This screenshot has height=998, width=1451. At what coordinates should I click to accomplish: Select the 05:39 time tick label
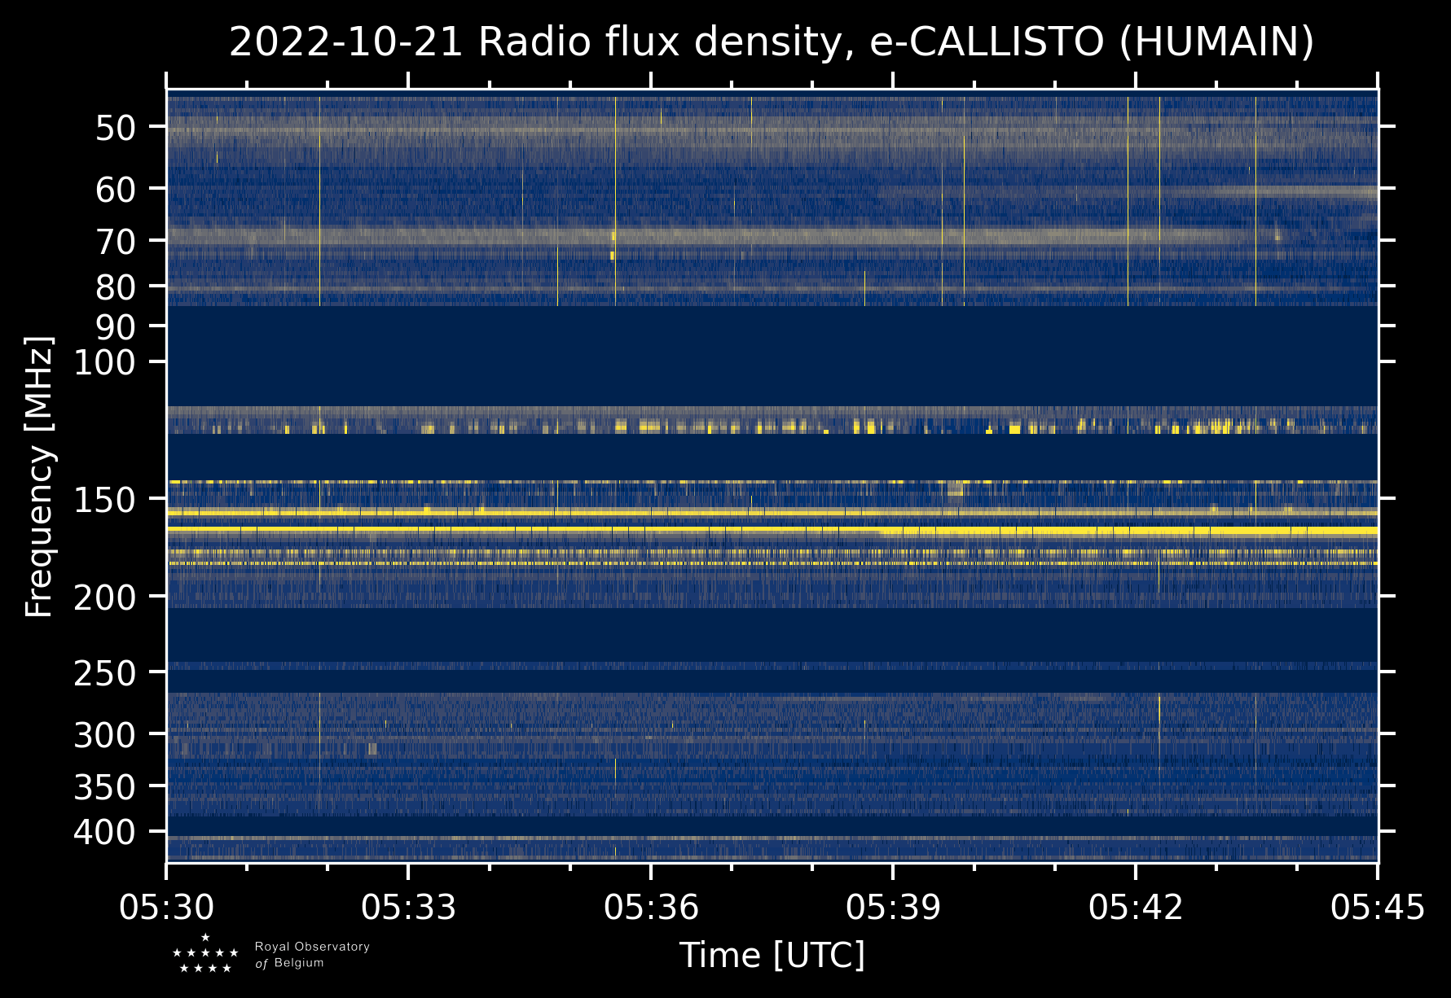point(893,907)
